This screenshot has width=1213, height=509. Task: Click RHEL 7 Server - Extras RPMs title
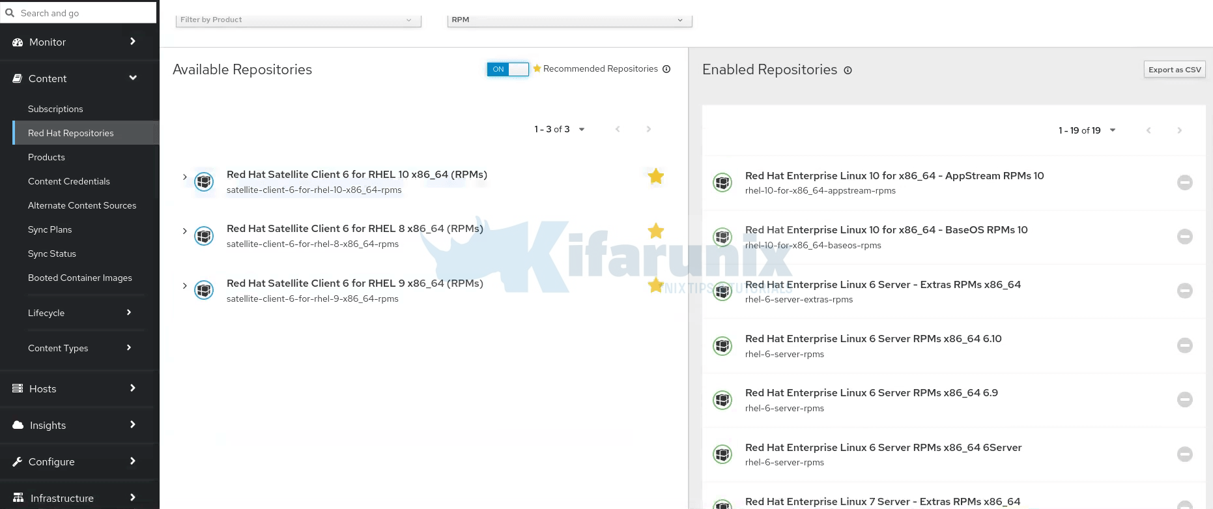[883, 502]
